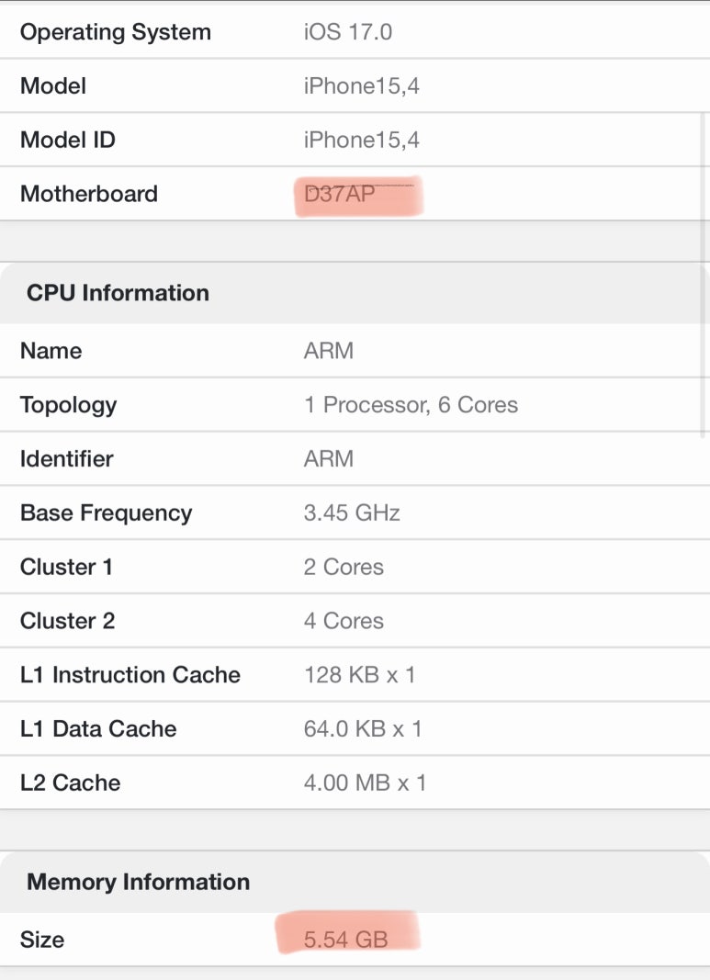The width and height of the screenshot is (710, 980).
Task: Select the L2 Cache row
Action: (x=355, y=783)
